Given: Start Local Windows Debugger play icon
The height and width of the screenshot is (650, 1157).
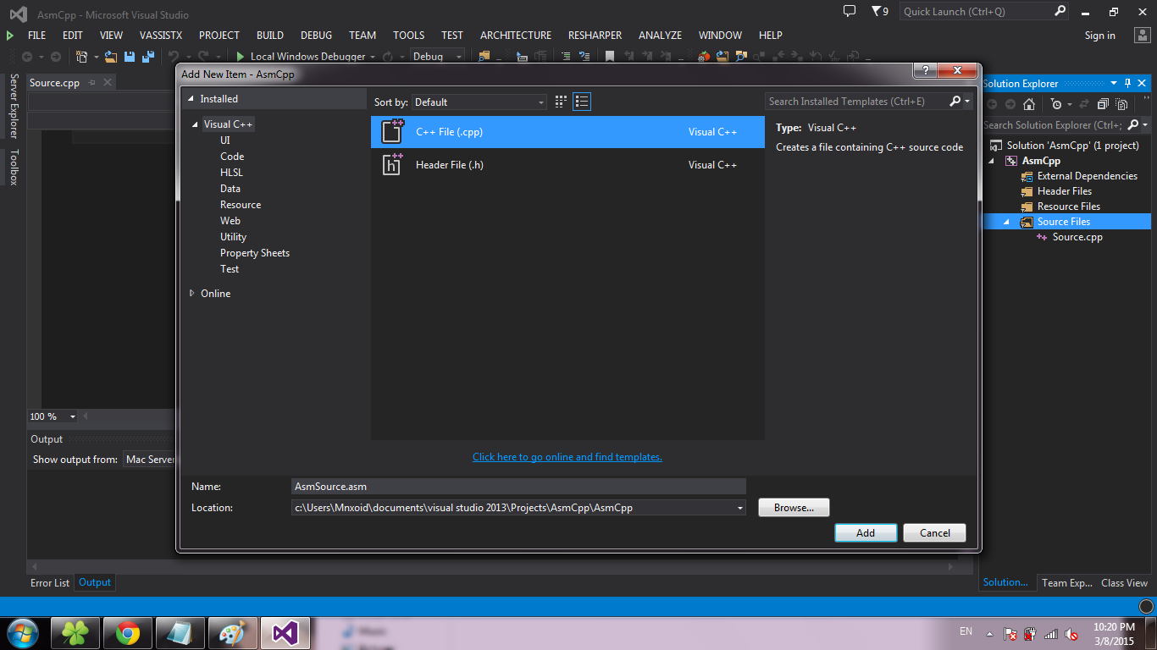Looking at the screenshot, I should 241,57.
